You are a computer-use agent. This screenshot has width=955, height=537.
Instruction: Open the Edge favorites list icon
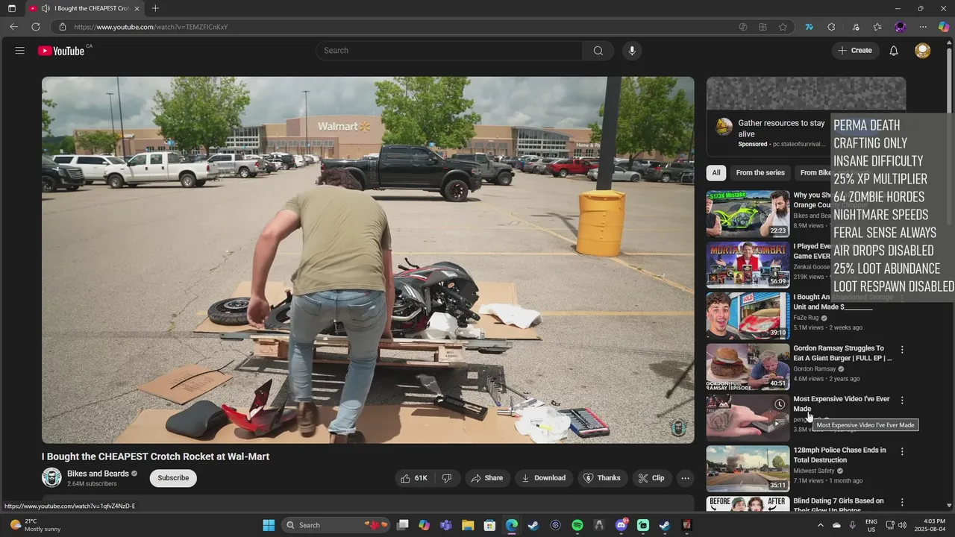point(877,27)
